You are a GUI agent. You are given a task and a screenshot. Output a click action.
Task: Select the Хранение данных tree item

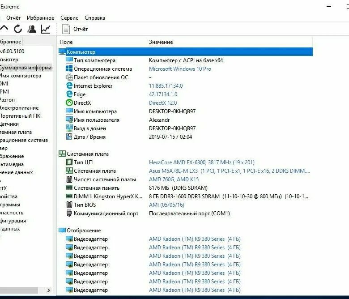(17, 172)
